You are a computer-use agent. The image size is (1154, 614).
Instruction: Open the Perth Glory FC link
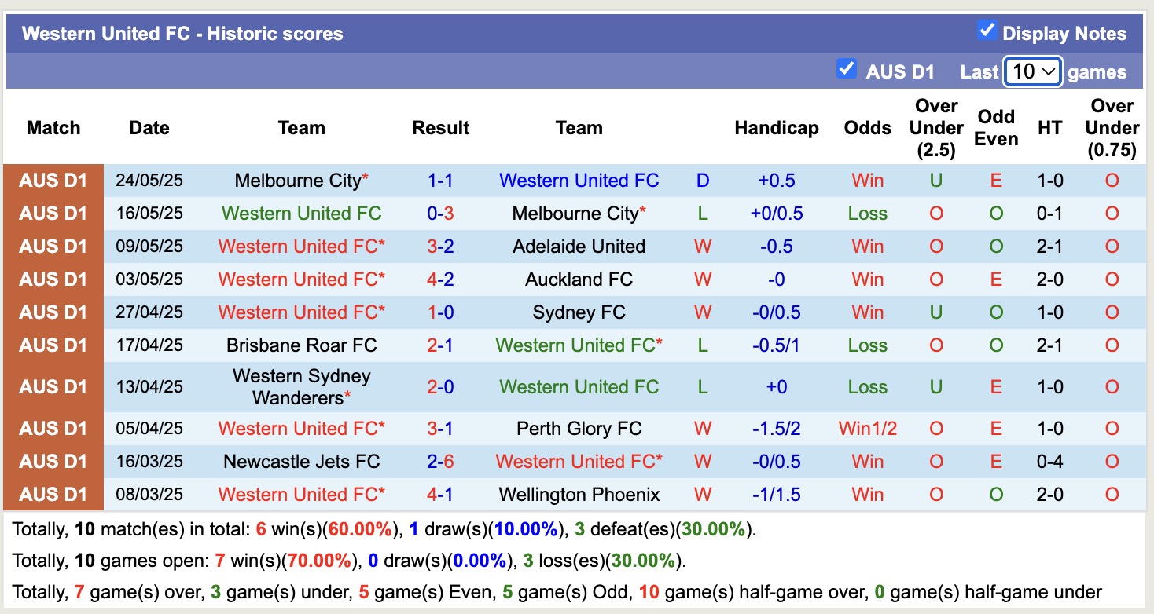point(579,428)
